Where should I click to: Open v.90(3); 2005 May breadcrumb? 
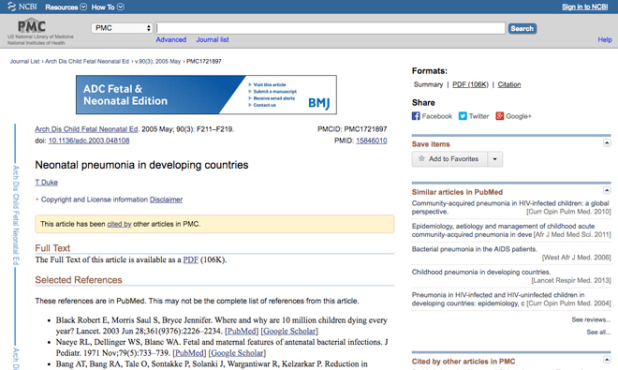click(x=157, y=61)
